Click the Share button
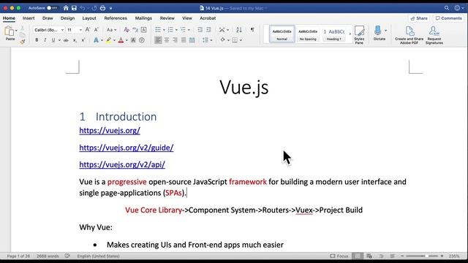Viewport: 468px width, 263px height. [x=419, y=18]
